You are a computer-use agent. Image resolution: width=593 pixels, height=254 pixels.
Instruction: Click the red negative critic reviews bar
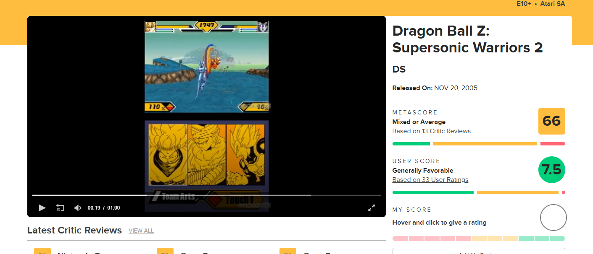[x=553, y=144]
